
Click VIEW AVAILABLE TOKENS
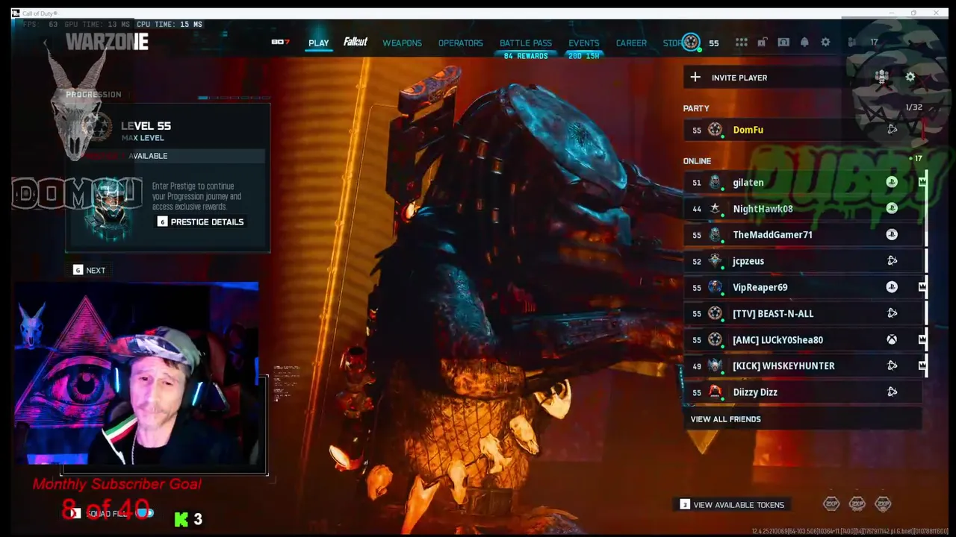(x=732, y=505)
